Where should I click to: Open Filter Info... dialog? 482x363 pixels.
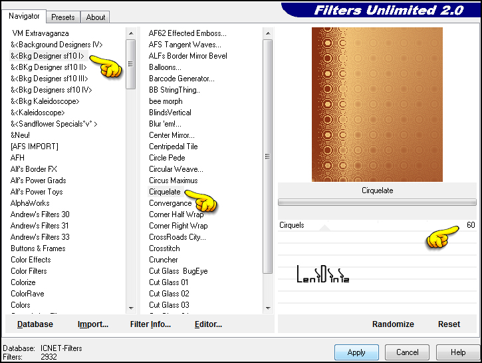[150, 324]
